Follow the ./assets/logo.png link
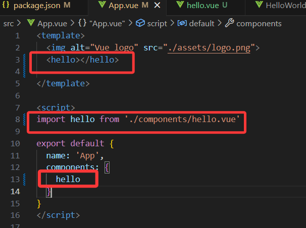 209,48
